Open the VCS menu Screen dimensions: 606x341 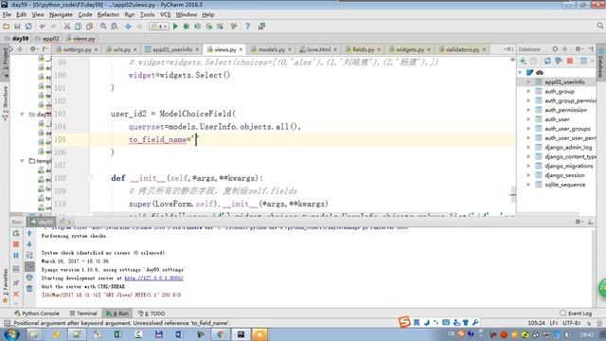click(x=165, y=15)
